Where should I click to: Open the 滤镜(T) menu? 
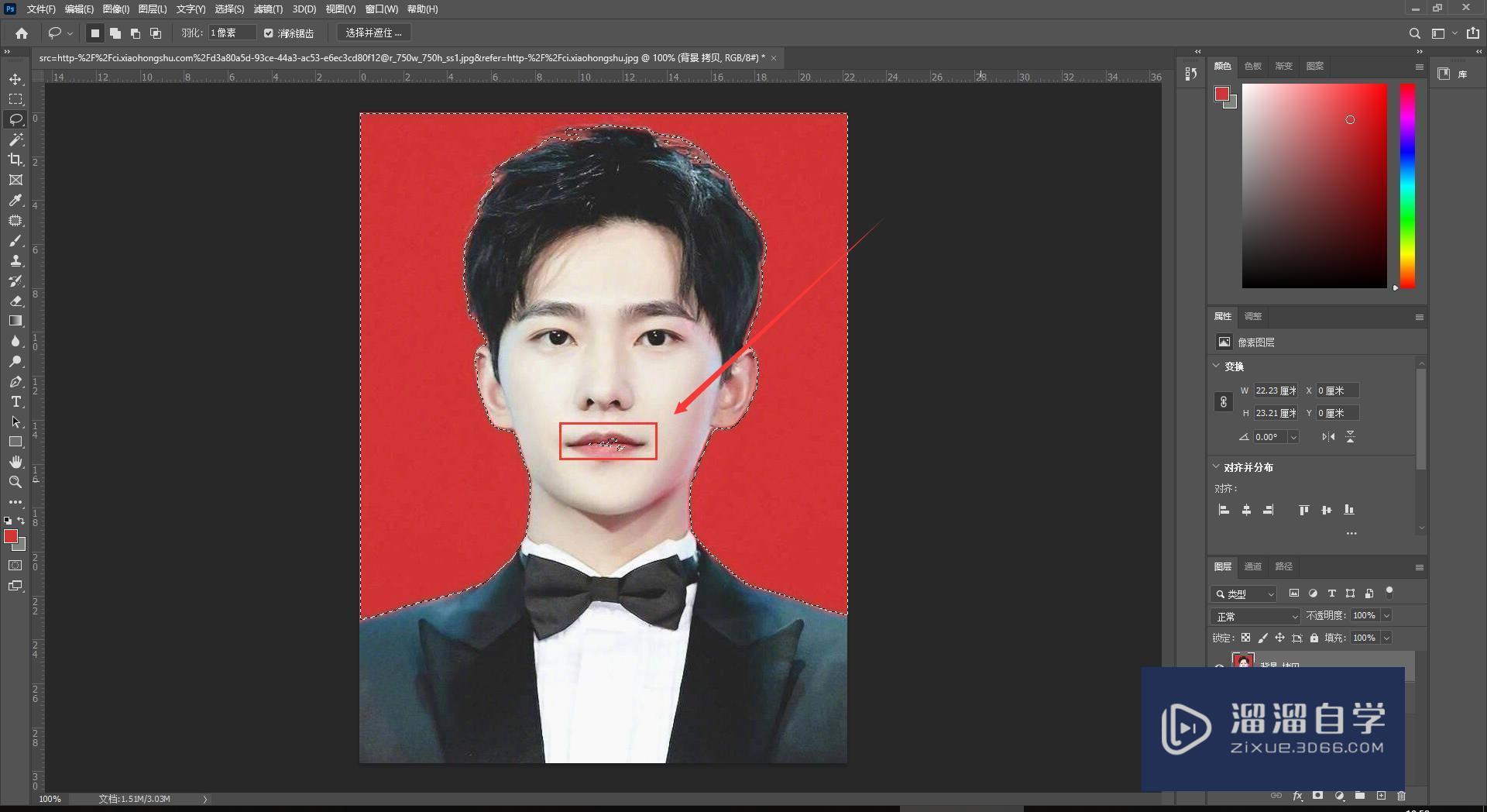tap(268, 9)
